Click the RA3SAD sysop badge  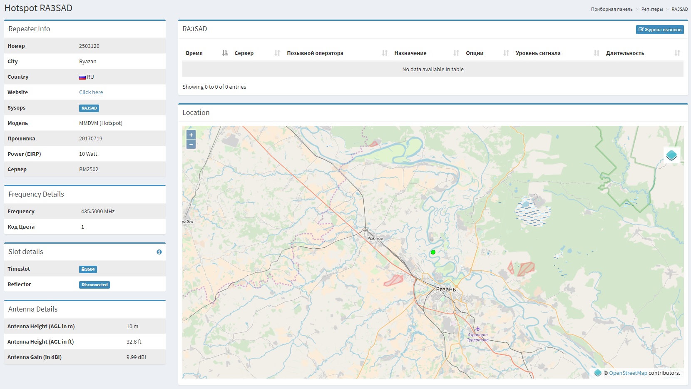pyautogui.click(x=89, y=108)
